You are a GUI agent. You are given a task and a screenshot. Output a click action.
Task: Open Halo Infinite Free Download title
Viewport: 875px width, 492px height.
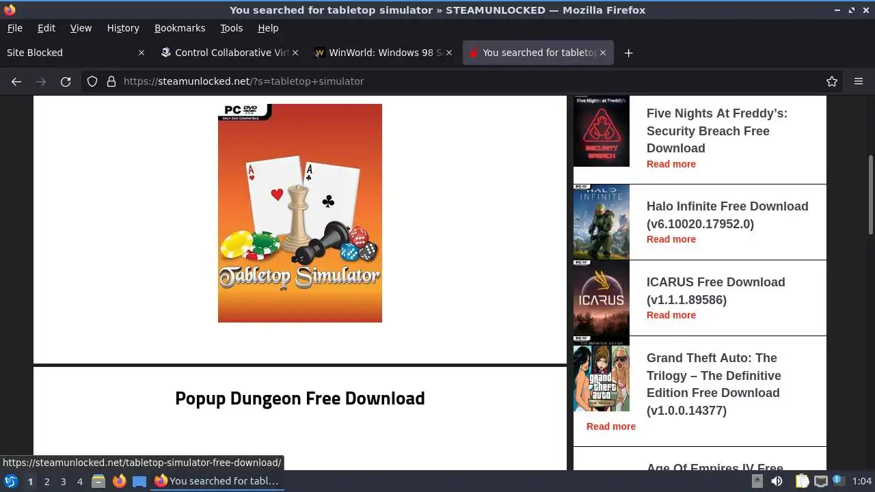(x=727, y=215)
